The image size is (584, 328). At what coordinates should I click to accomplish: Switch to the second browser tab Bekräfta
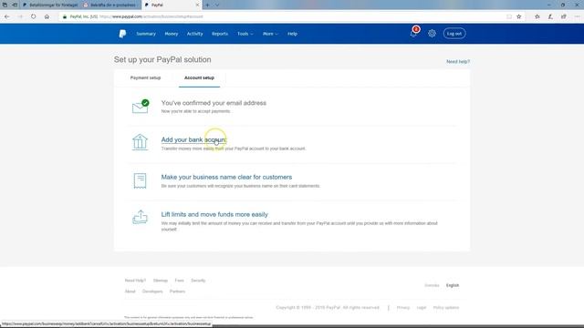coord(110,5)
